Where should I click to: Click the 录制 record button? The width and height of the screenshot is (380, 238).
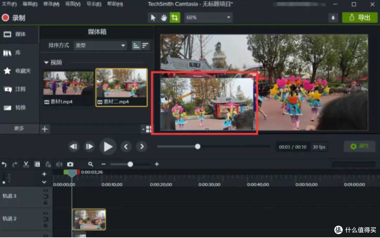click(14, 18)
